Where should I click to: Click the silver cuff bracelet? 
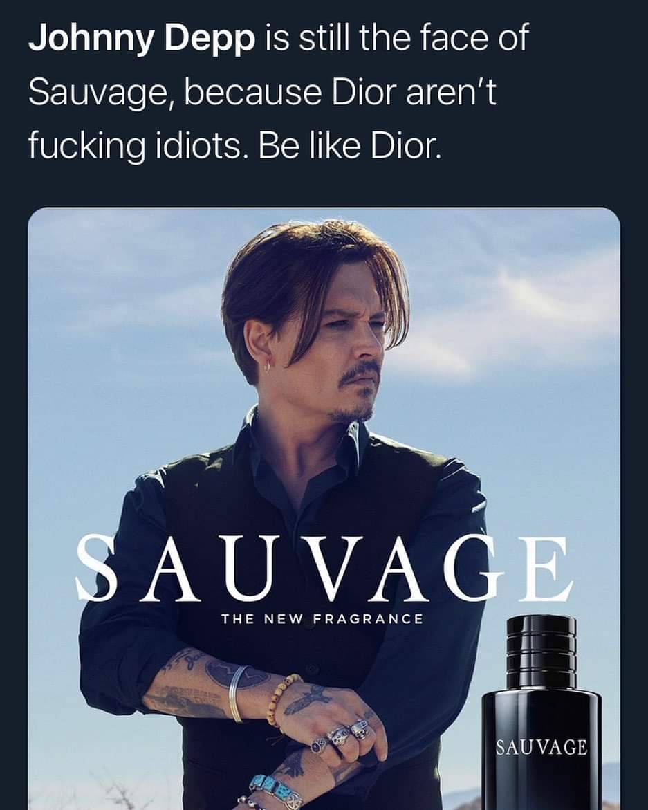point(237,693)
